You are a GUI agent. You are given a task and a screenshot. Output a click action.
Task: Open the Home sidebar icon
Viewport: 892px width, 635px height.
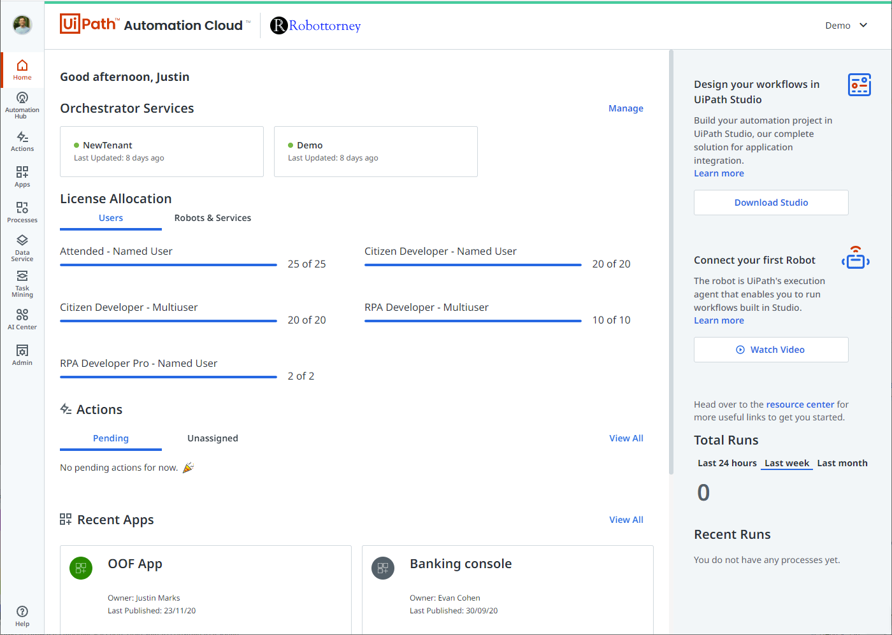click(22, 70)
